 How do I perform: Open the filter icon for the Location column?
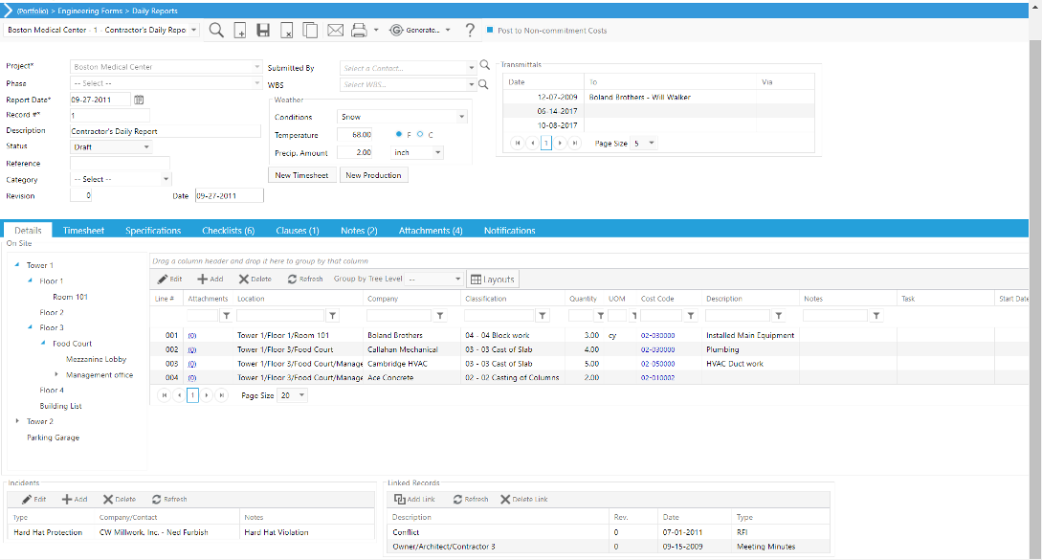[333, 316]
